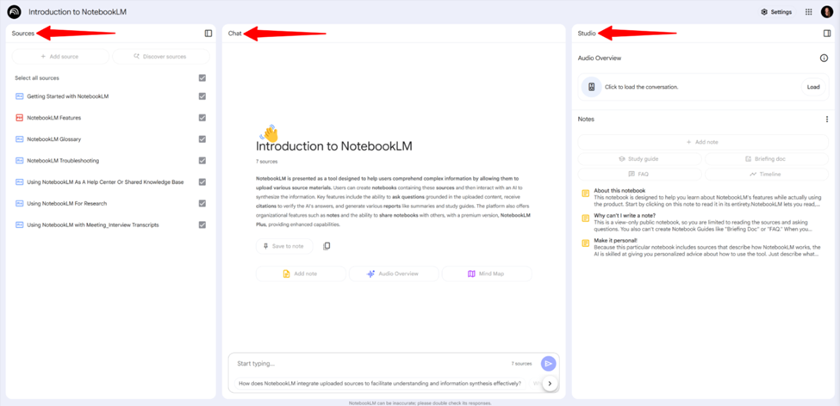
Task: Open the user profile avatar
Action: click(827, 12)
